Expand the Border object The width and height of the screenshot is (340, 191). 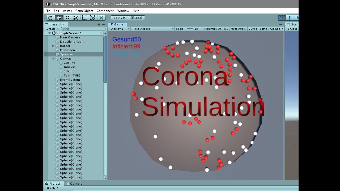pyautogui.click(x=53, y=46)
